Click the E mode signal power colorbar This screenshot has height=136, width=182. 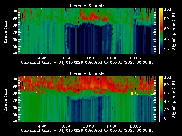[161, 99]
